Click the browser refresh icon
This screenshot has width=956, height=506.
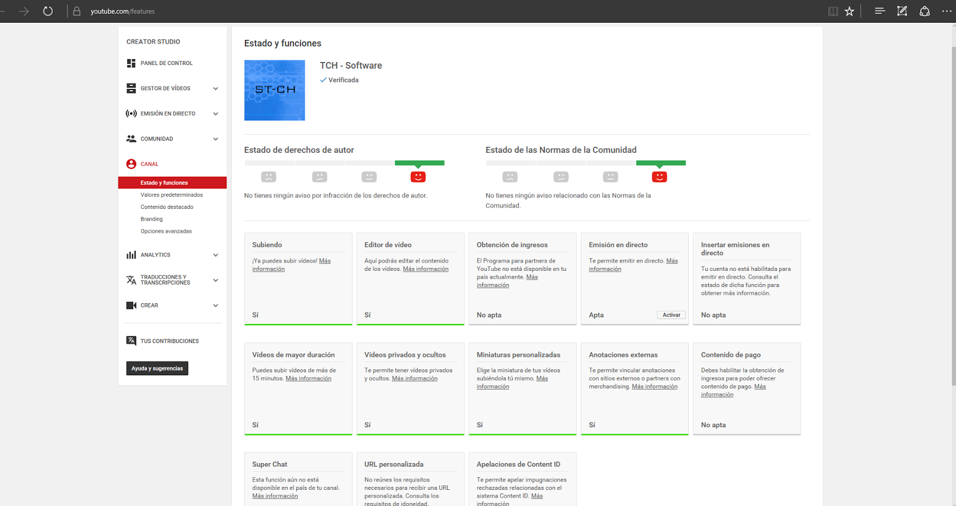click(48, 11)
